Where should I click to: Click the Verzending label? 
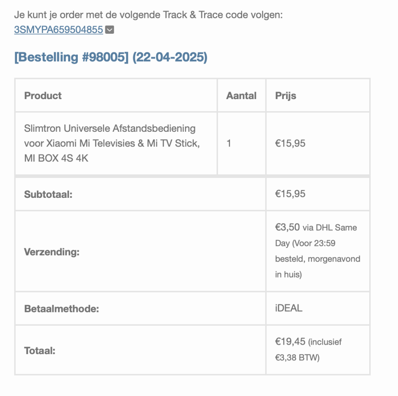pos(52,252)
